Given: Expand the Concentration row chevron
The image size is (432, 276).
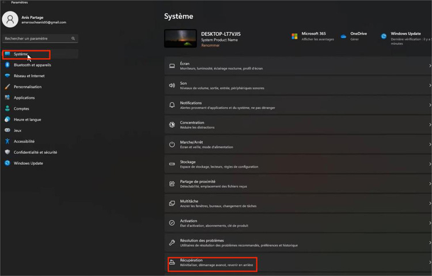Looking at the screenshot, I should click(430, 124).
